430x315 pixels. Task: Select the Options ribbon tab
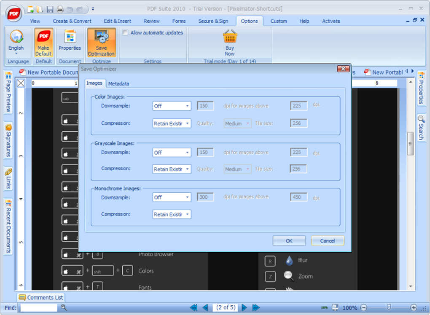[x=249, y=21]
